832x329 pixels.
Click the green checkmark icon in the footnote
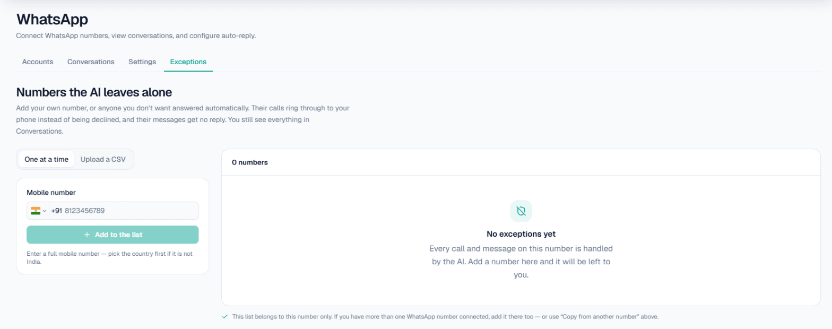pyautogui.click(x=225, y=317)
